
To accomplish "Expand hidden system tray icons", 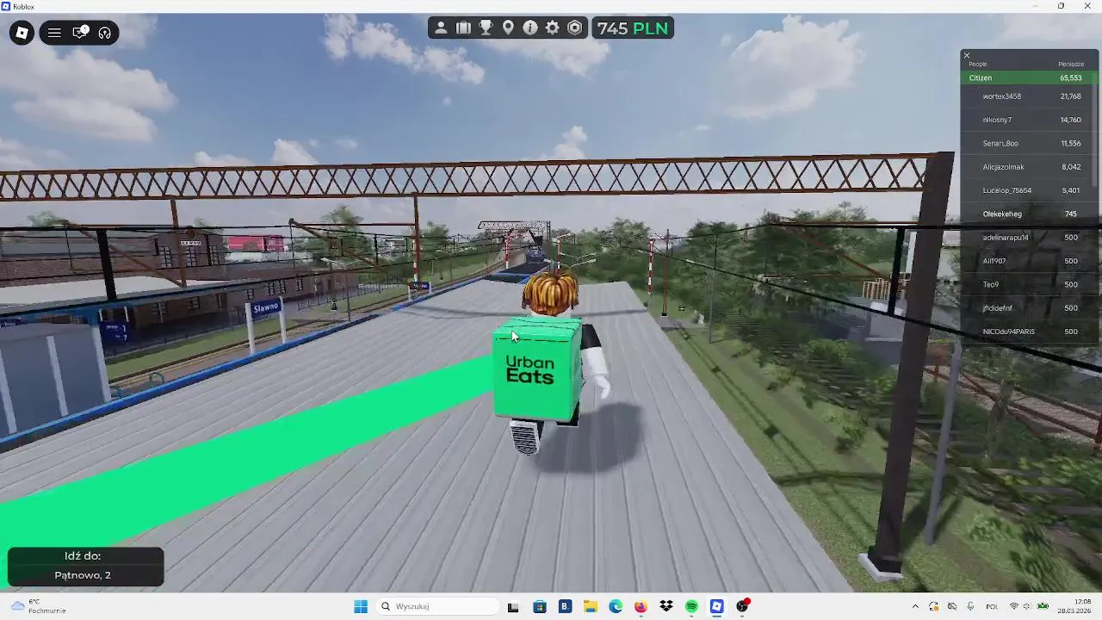I will 915,606.
